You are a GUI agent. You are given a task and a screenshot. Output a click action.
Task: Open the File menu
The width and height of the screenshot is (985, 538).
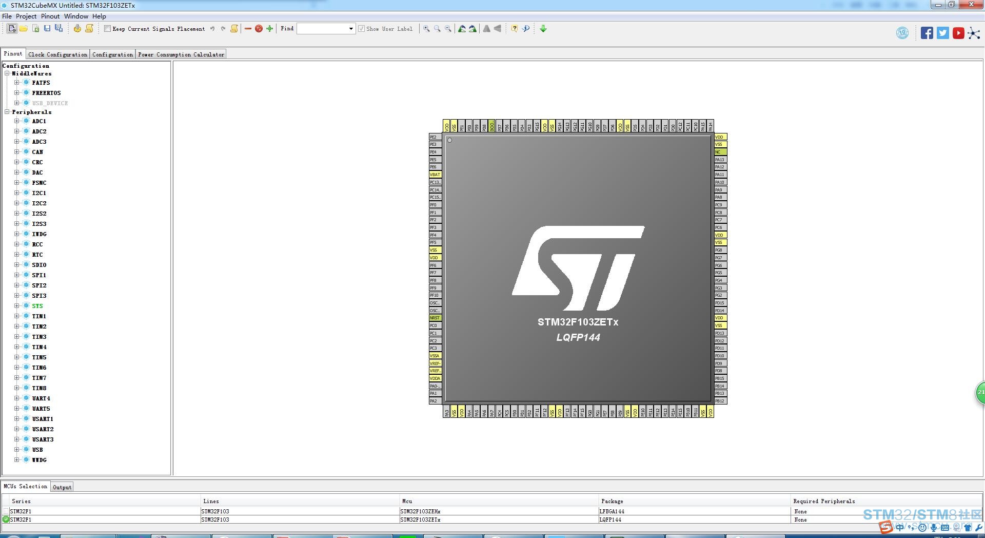click(x=7, y=16)
